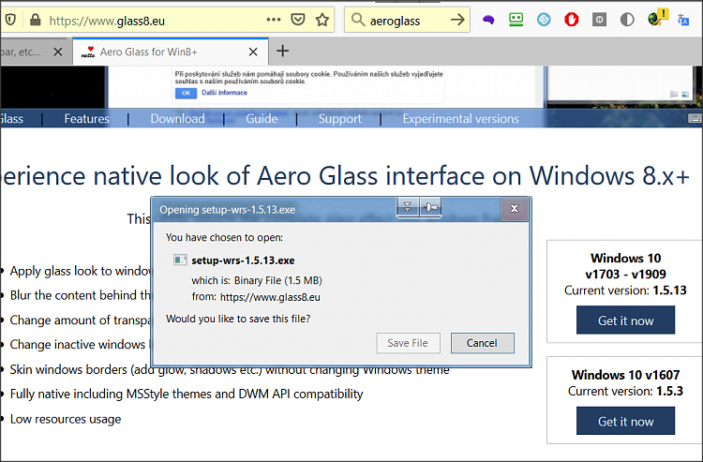This screenshot has width=703, height=462.
Task: Open the page actions three-dot menu
Action: pos(273,20)
